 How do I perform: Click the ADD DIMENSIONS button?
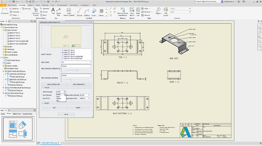[x=79, y=84]
